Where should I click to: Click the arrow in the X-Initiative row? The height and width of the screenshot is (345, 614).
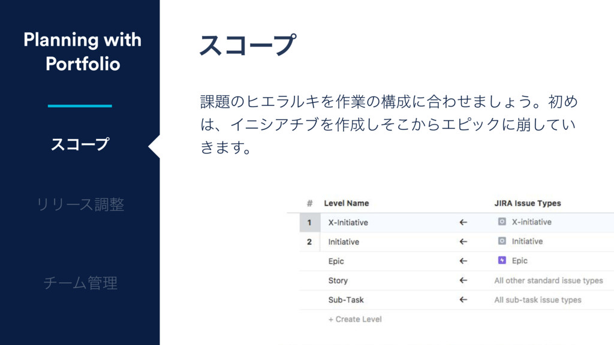coord(463,222)
